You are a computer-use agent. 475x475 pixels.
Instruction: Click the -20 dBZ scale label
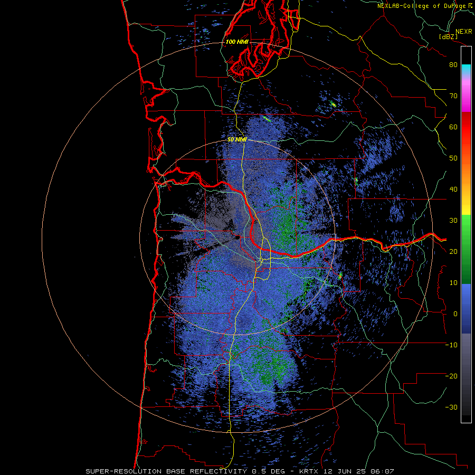point(451,376)
